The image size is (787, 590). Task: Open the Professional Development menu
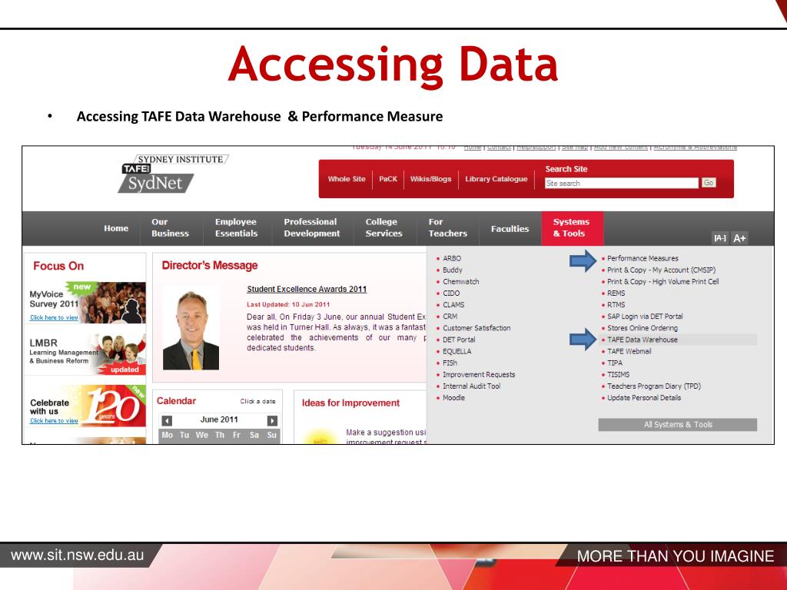312,227
